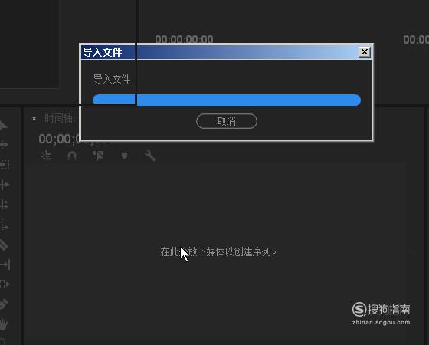Select the Selection arrow tool

(x=3, y=126)
